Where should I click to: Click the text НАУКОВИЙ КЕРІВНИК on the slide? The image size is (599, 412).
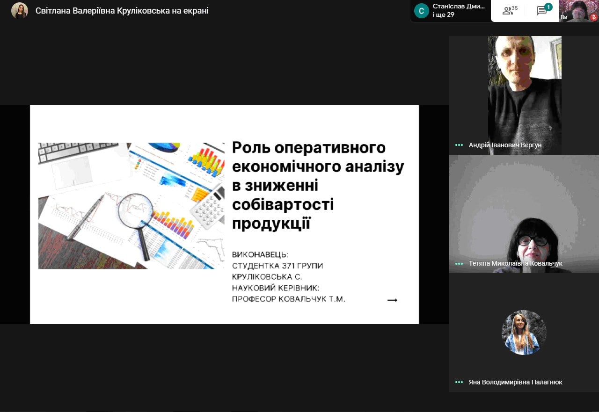276,288
